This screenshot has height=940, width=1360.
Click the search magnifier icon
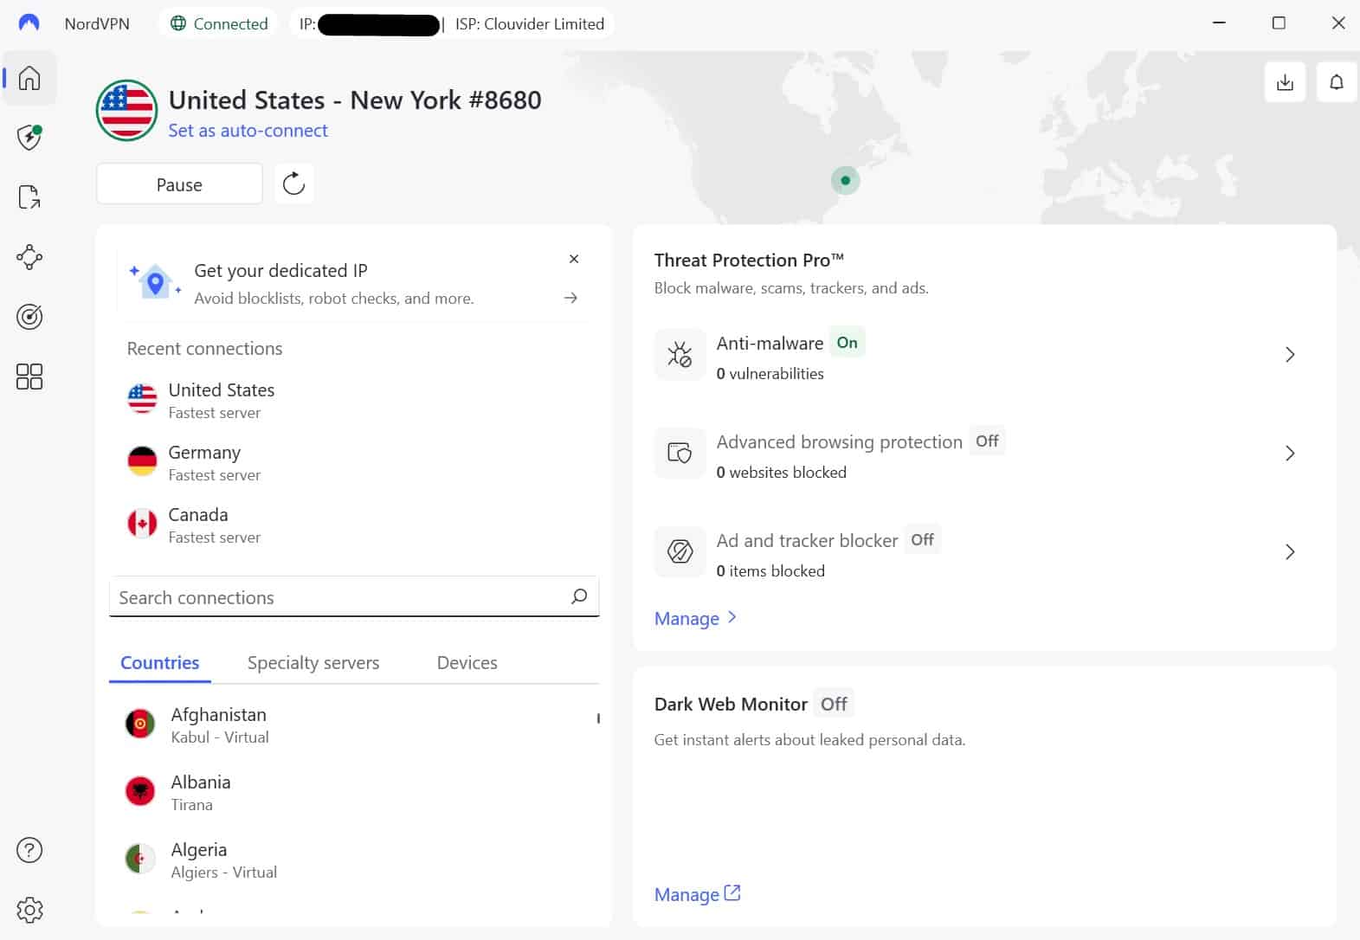(x=579, y=596)
